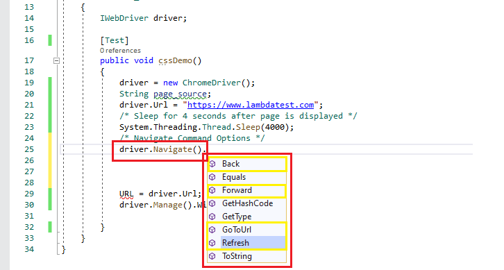Click the method icon beside Forward
Screen dimensions: 504x270
point(212,190)
